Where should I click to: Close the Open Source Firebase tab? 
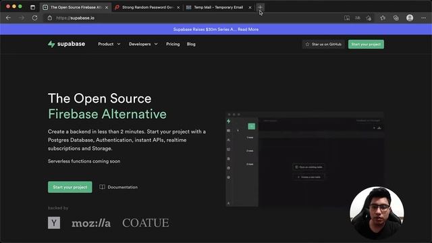click(x=107, y=7)
